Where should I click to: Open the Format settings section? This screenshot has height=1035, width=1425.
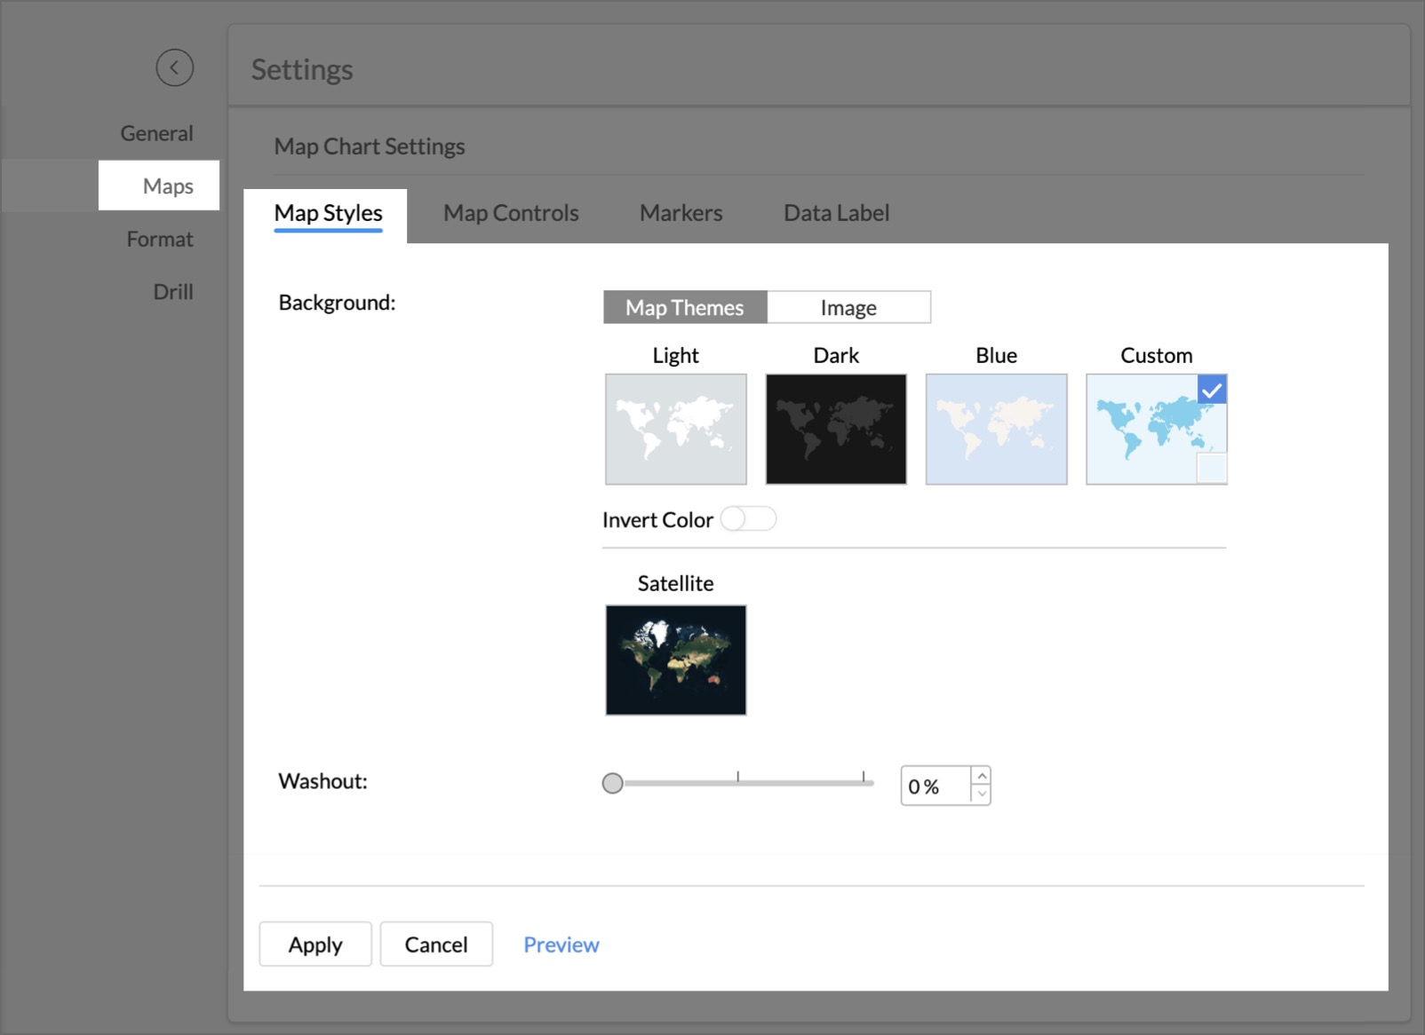tap(159, 238)
